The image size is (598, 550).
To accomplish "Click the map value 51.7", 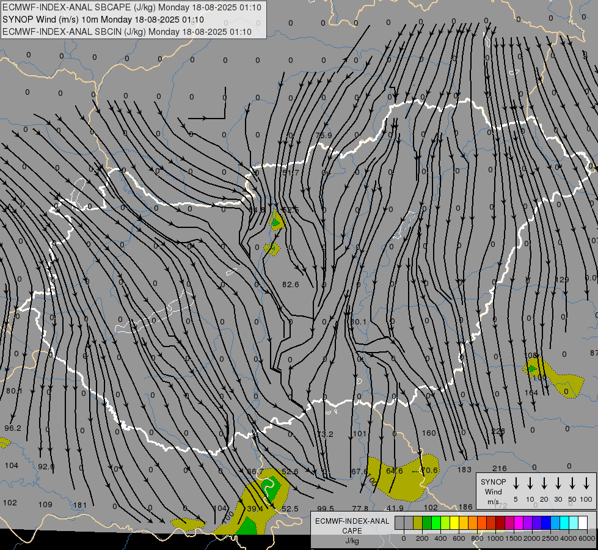I will (x=291, y=173).
